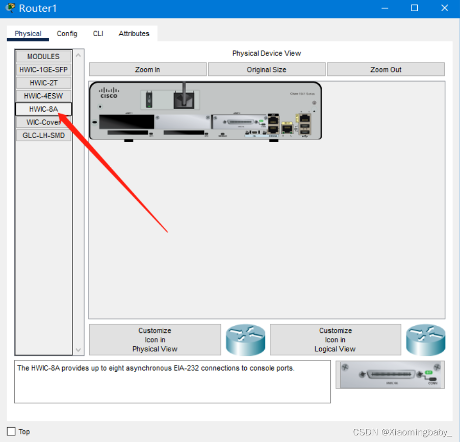Click router icon beside Physical View button
Image resolution: width=460 pixels, height=442 pixels.
coord(245,340)
